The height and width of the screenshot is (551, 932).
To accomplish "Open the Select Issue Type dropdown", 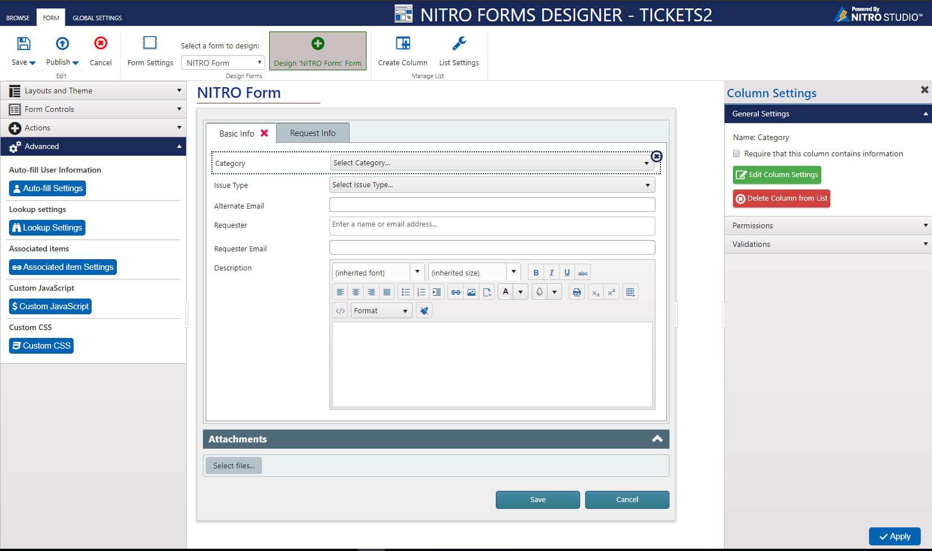I will 491,184.
